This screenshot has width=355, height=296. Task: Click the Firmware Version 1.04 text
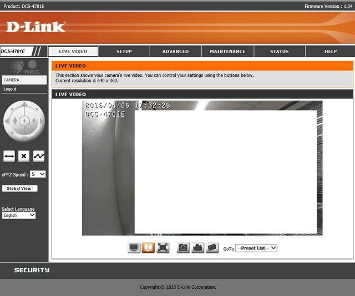click(x=328, y=6)
